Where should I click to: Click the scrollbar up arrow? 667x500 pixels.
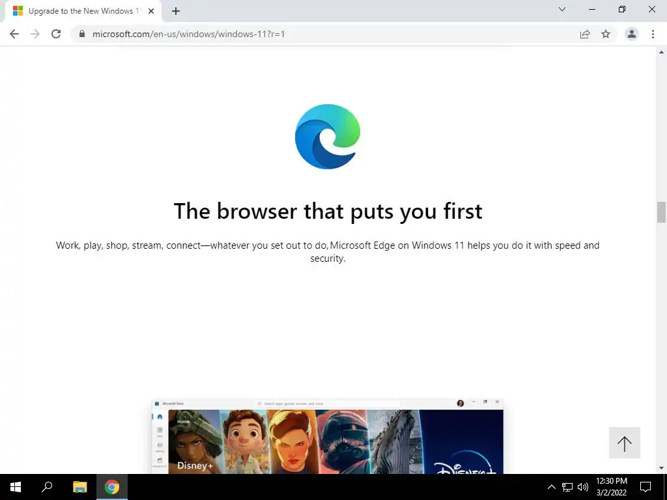coord(661,52)
